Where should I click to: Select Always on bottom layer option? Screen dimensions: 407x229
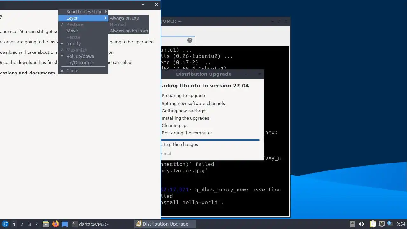(129, 31)
